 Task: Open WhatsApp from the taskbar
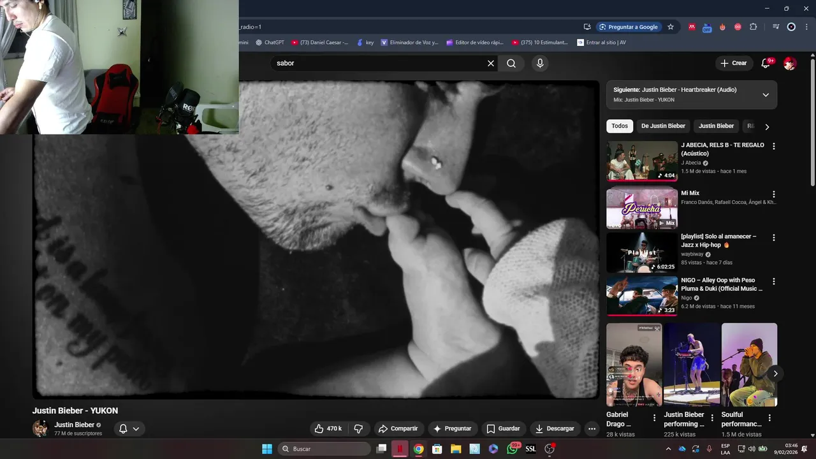513,449
